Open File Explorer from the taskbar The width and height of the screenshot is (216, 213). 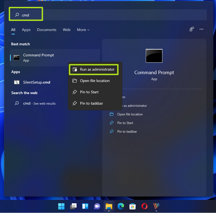point(109,206)
